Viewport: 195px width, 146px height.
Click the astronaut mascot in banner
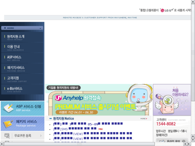[139, 98]
